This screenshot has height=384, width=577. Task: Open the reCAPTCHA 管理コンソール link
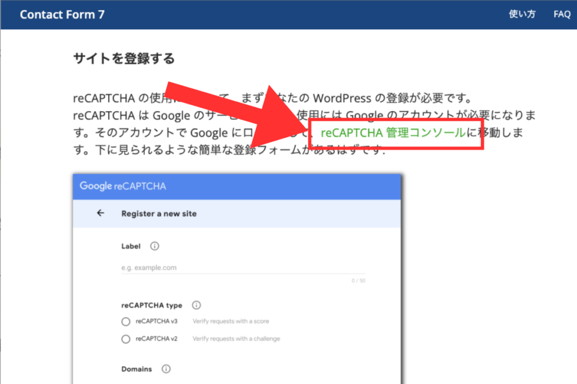coord(393,133)
